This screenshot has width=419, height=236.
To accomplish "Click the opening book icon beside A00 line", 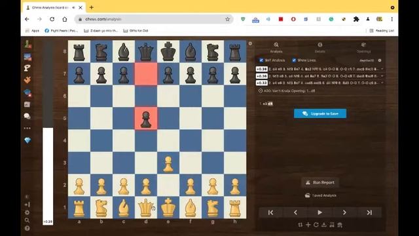I will (261, 90).
